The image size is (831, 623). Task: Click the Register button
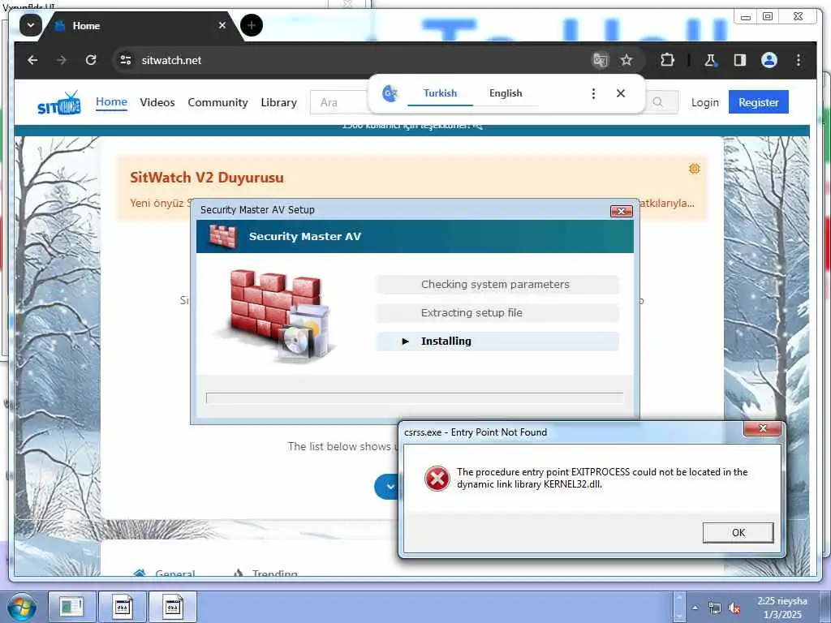(759, 101)
